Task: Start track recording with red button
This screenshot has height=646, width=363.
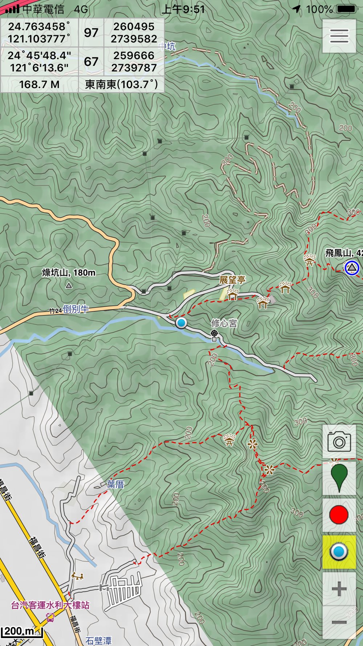Action: (x=339, y=515)
